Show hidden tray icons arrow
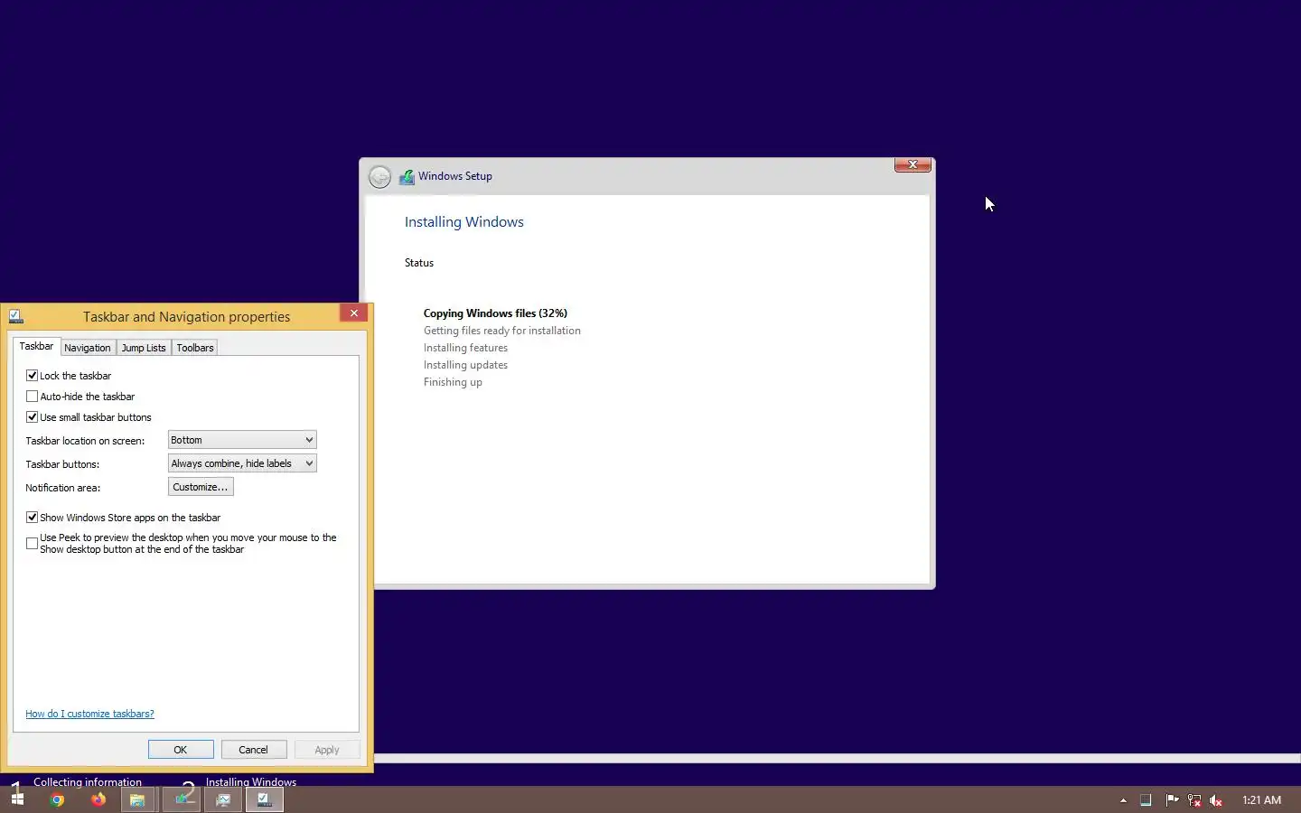 (1123, 800)
